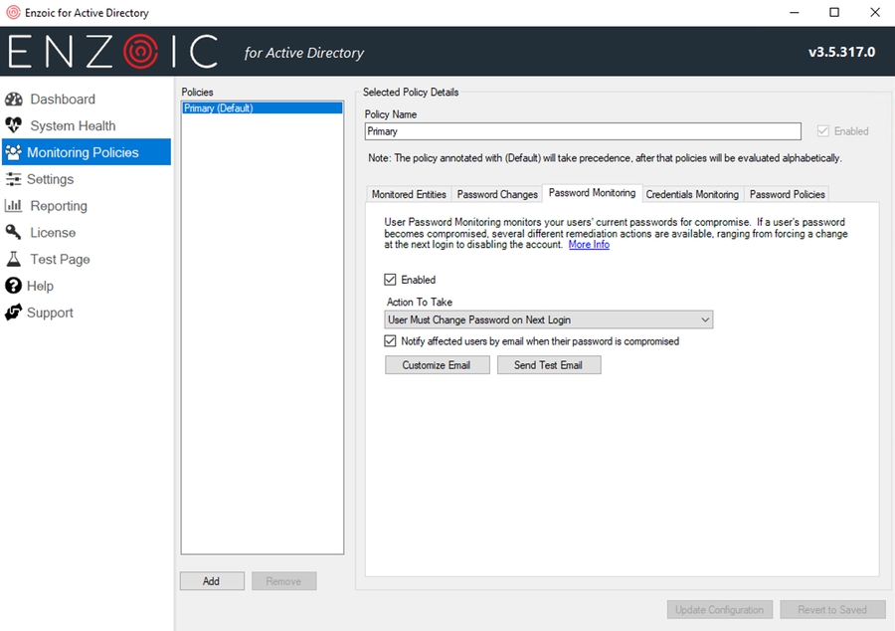
Task: Click the Test Page flask icon
Action: tap(14, 259)
